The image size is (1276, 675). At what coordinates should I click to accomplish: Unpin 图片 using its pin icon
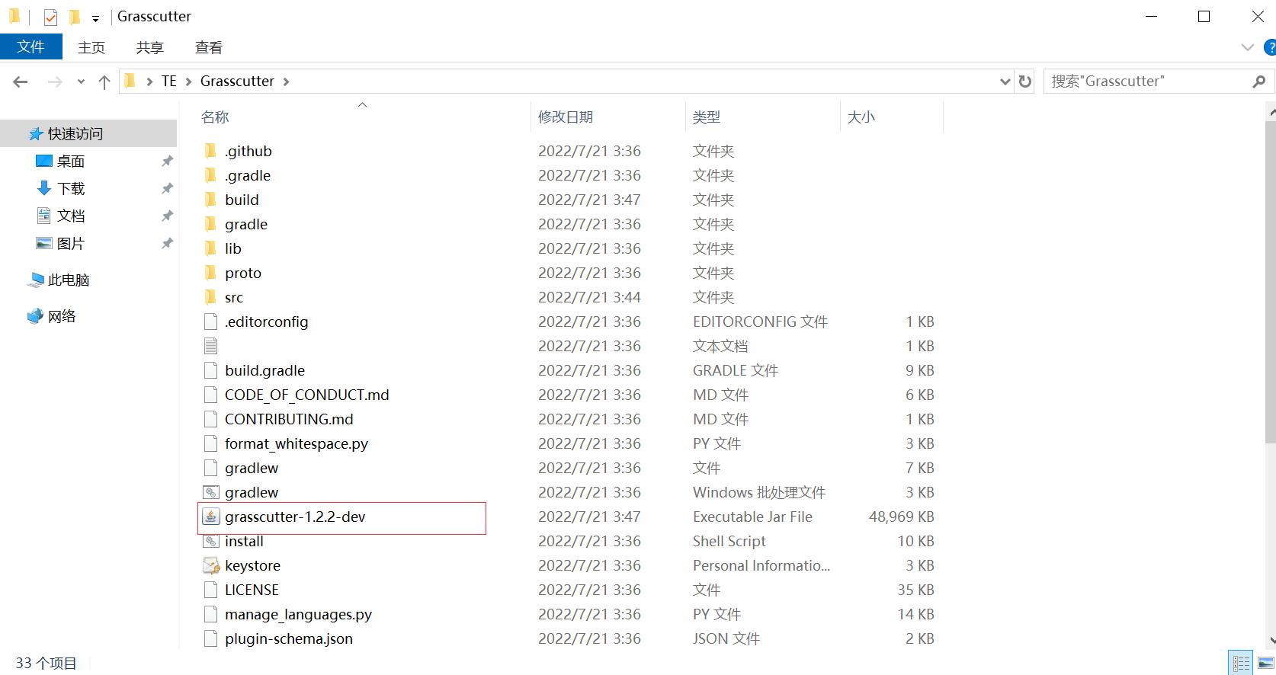tap(167, 243)
